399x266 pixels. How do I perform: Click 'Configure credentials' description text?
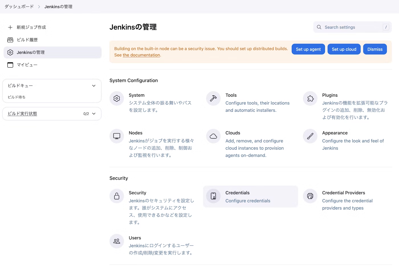(248, 201)
